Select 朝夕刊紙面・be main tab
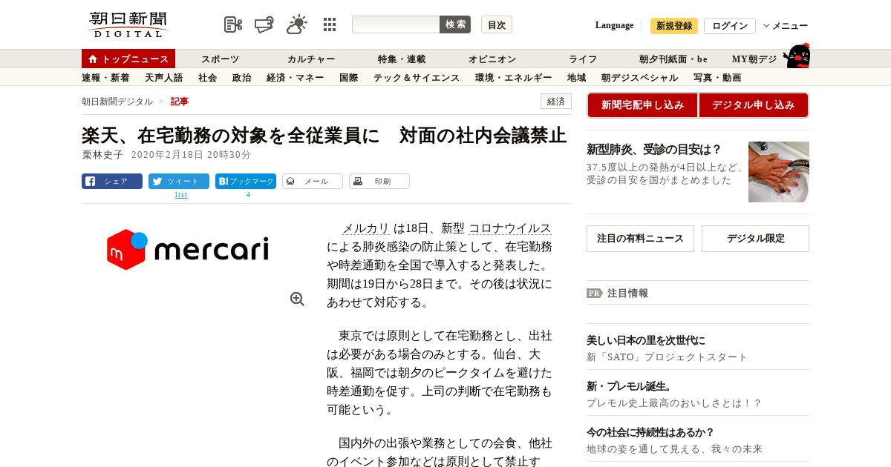 [673, 59]
